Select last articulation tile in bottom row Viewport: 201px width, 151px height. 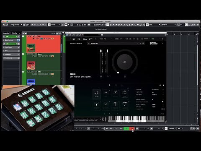pos(125,105)
